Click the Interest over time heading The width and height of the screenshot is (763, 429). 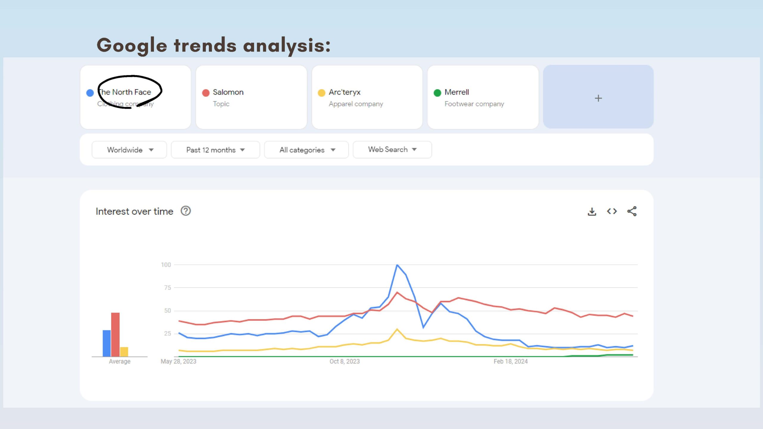click(x=134, y=211)
